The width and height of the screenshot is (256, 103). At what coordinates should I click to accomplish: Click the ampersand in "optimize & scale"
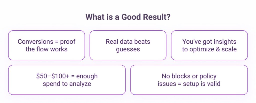click(217, 49)
